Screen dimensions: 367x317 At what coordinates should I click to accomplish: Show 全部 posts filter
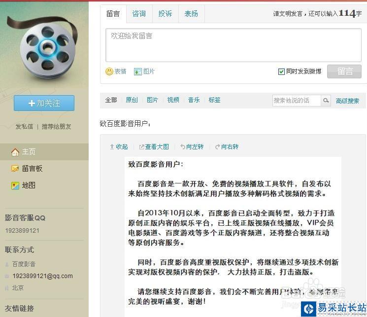click(111, 100)
